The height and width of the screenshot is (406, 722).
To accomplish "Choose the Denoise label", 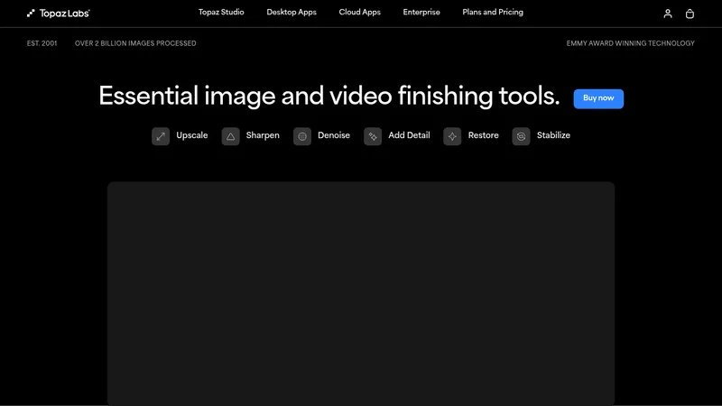I will (334, 135).
